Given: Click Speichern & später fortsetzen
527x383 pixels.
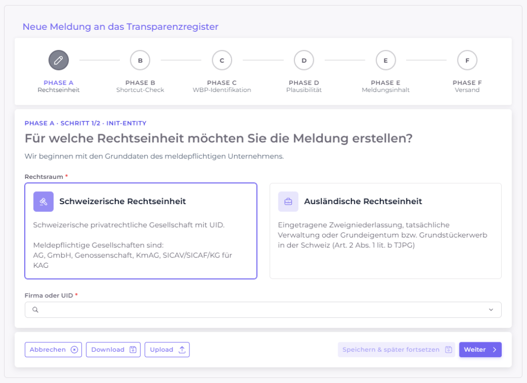Looking at the screenshot, I should [397, 350].
